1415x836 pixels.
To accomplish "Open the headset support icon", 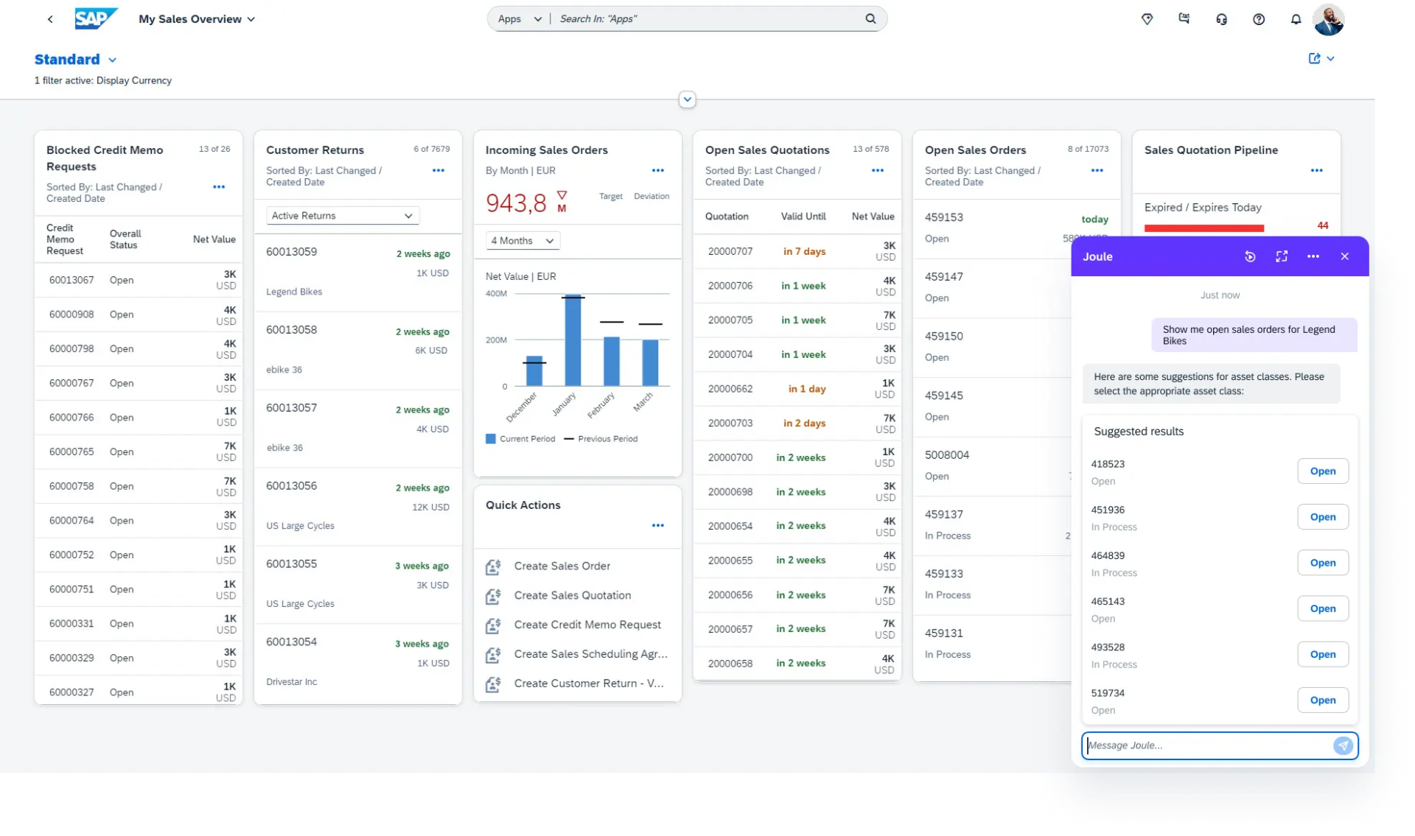I will (x=1221, y=19).
